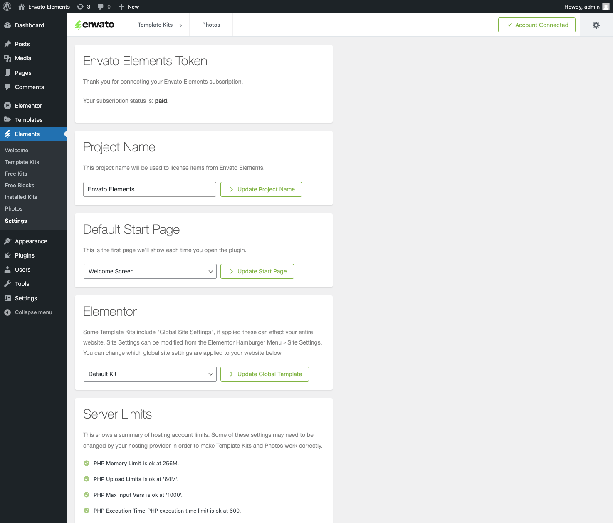Open settings via the gear icon
613x523 pixels.
pyautogui.click(x=596, y=25)
